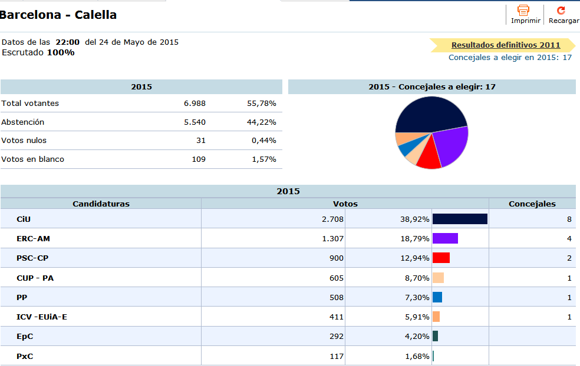
Task: Click the Votos column header
Action: click(345, 204)
